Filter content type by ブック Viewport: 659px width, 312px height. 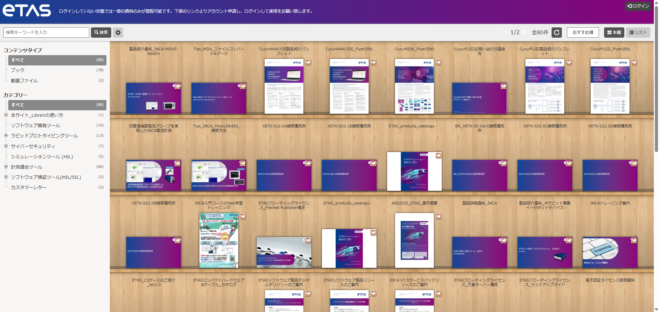[18, 70]
